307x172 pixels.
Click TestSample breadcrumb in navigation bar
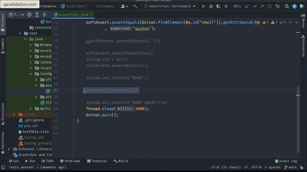coord(105,6)
